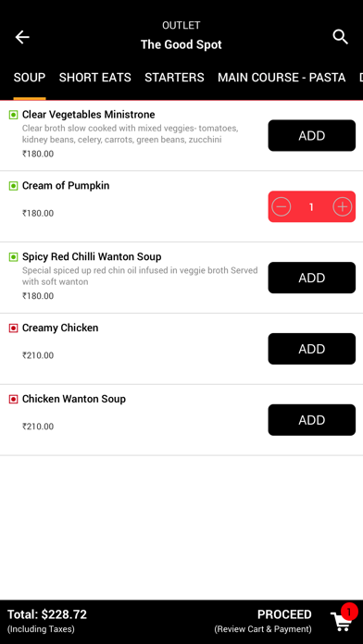
Task: Open the MAIN COURSE - PASTA tab
Action: coord(282,78)
